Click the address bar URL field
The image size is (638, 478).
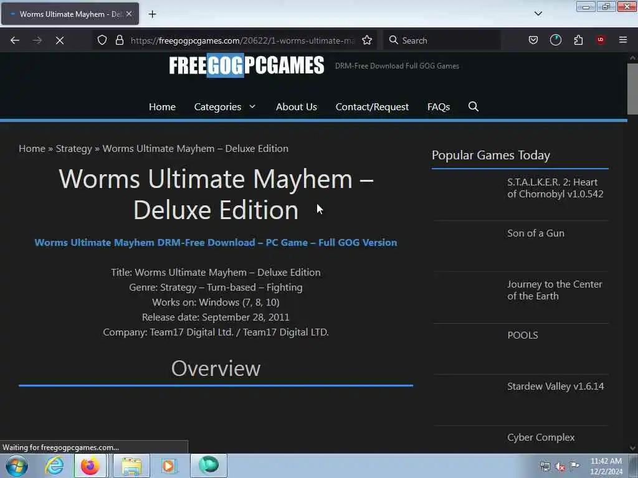(x=242, y=40)
